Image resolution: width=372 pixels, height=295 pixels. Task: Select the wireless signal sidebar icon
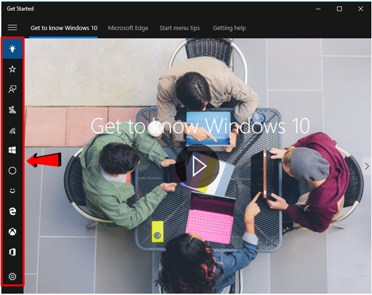point(13,130)
